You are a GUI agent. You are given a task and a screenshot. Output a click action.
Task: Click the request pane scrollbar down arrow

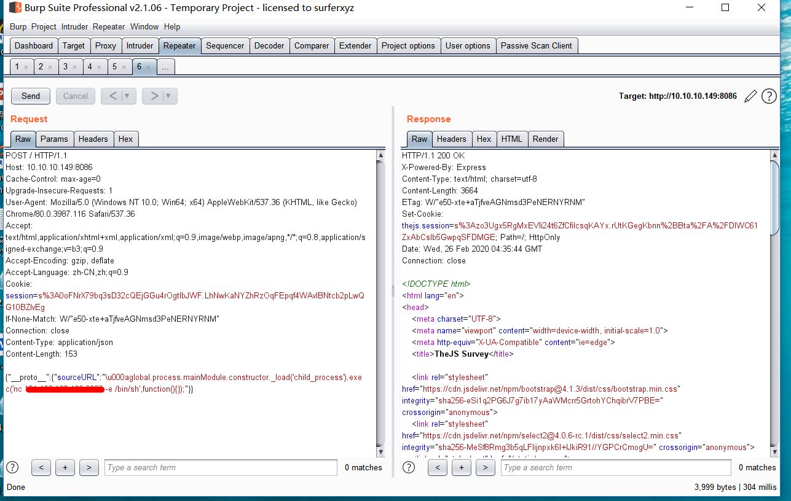click(381, 452)
